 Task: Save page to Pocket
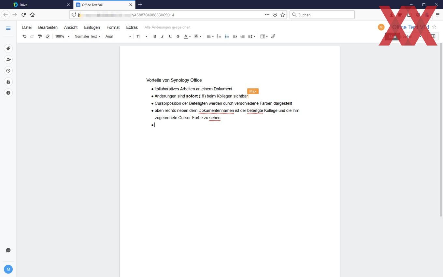(275, 15)
